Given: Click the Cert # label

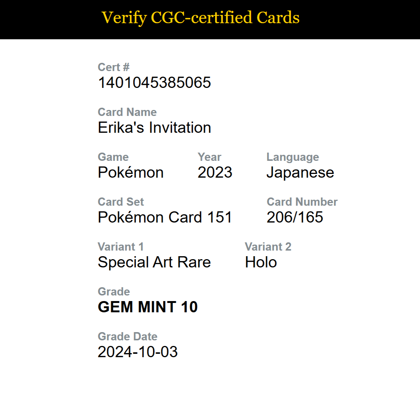Looking at the screenshot, I should (x=114, y=67).
